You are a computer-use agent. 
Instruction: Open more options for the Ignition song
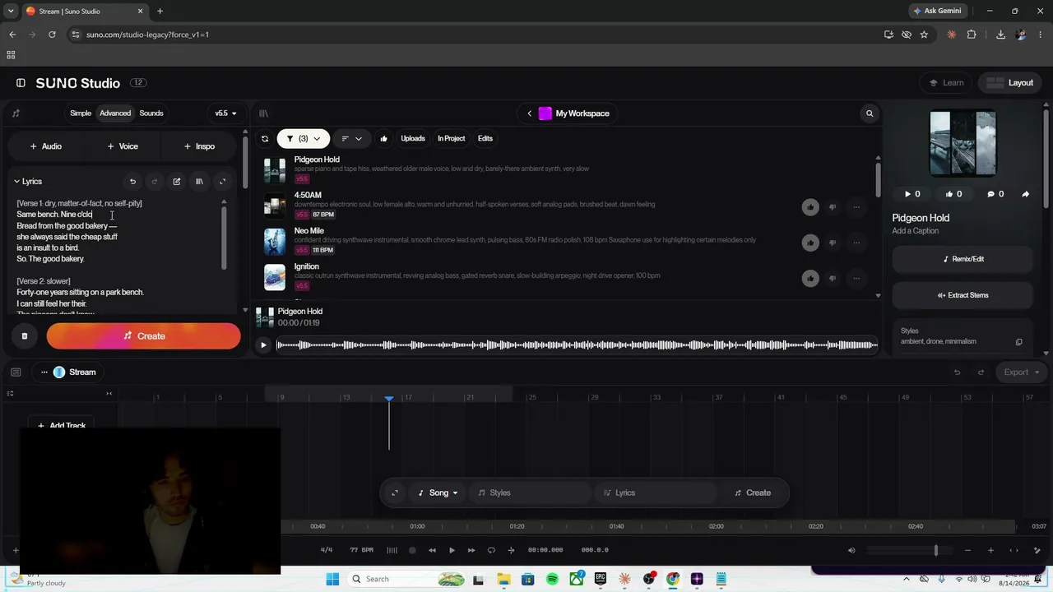pos(856,278)
